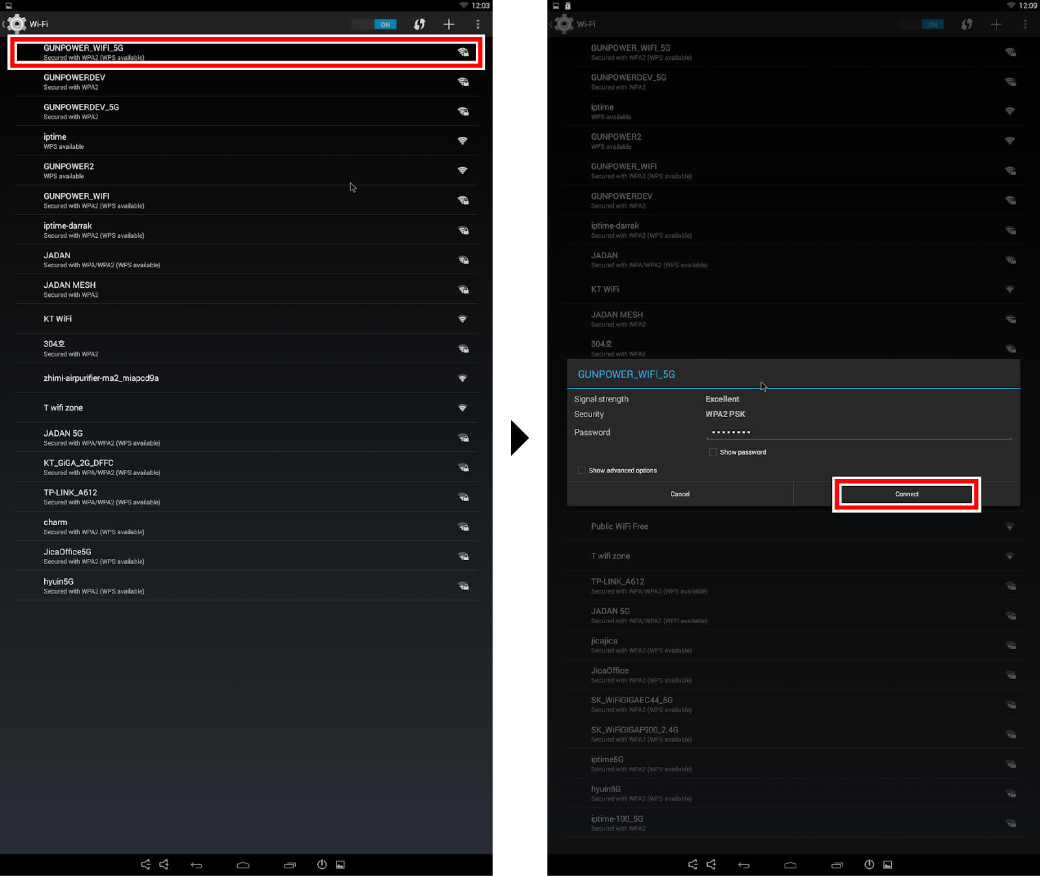Tap the Home navigation icon on right screen
Image resolution: width=1040 pixels, height=876 pixels.
790,865
